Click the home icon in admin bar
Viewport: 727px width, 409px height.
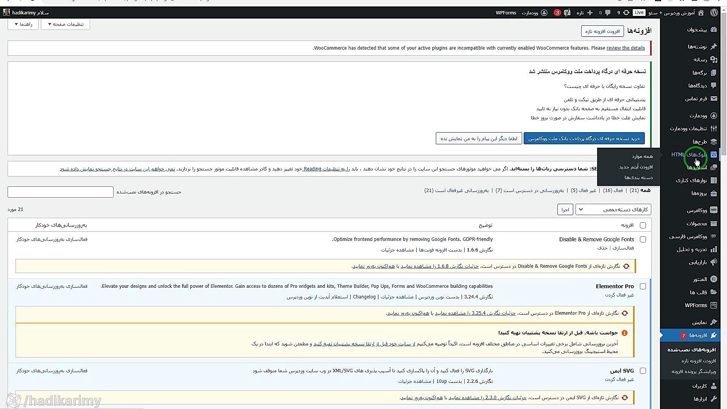[701, 12]
